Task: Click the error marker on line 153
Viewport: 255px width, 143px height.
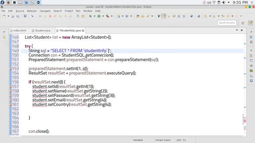Action: [x=11, y=69]
